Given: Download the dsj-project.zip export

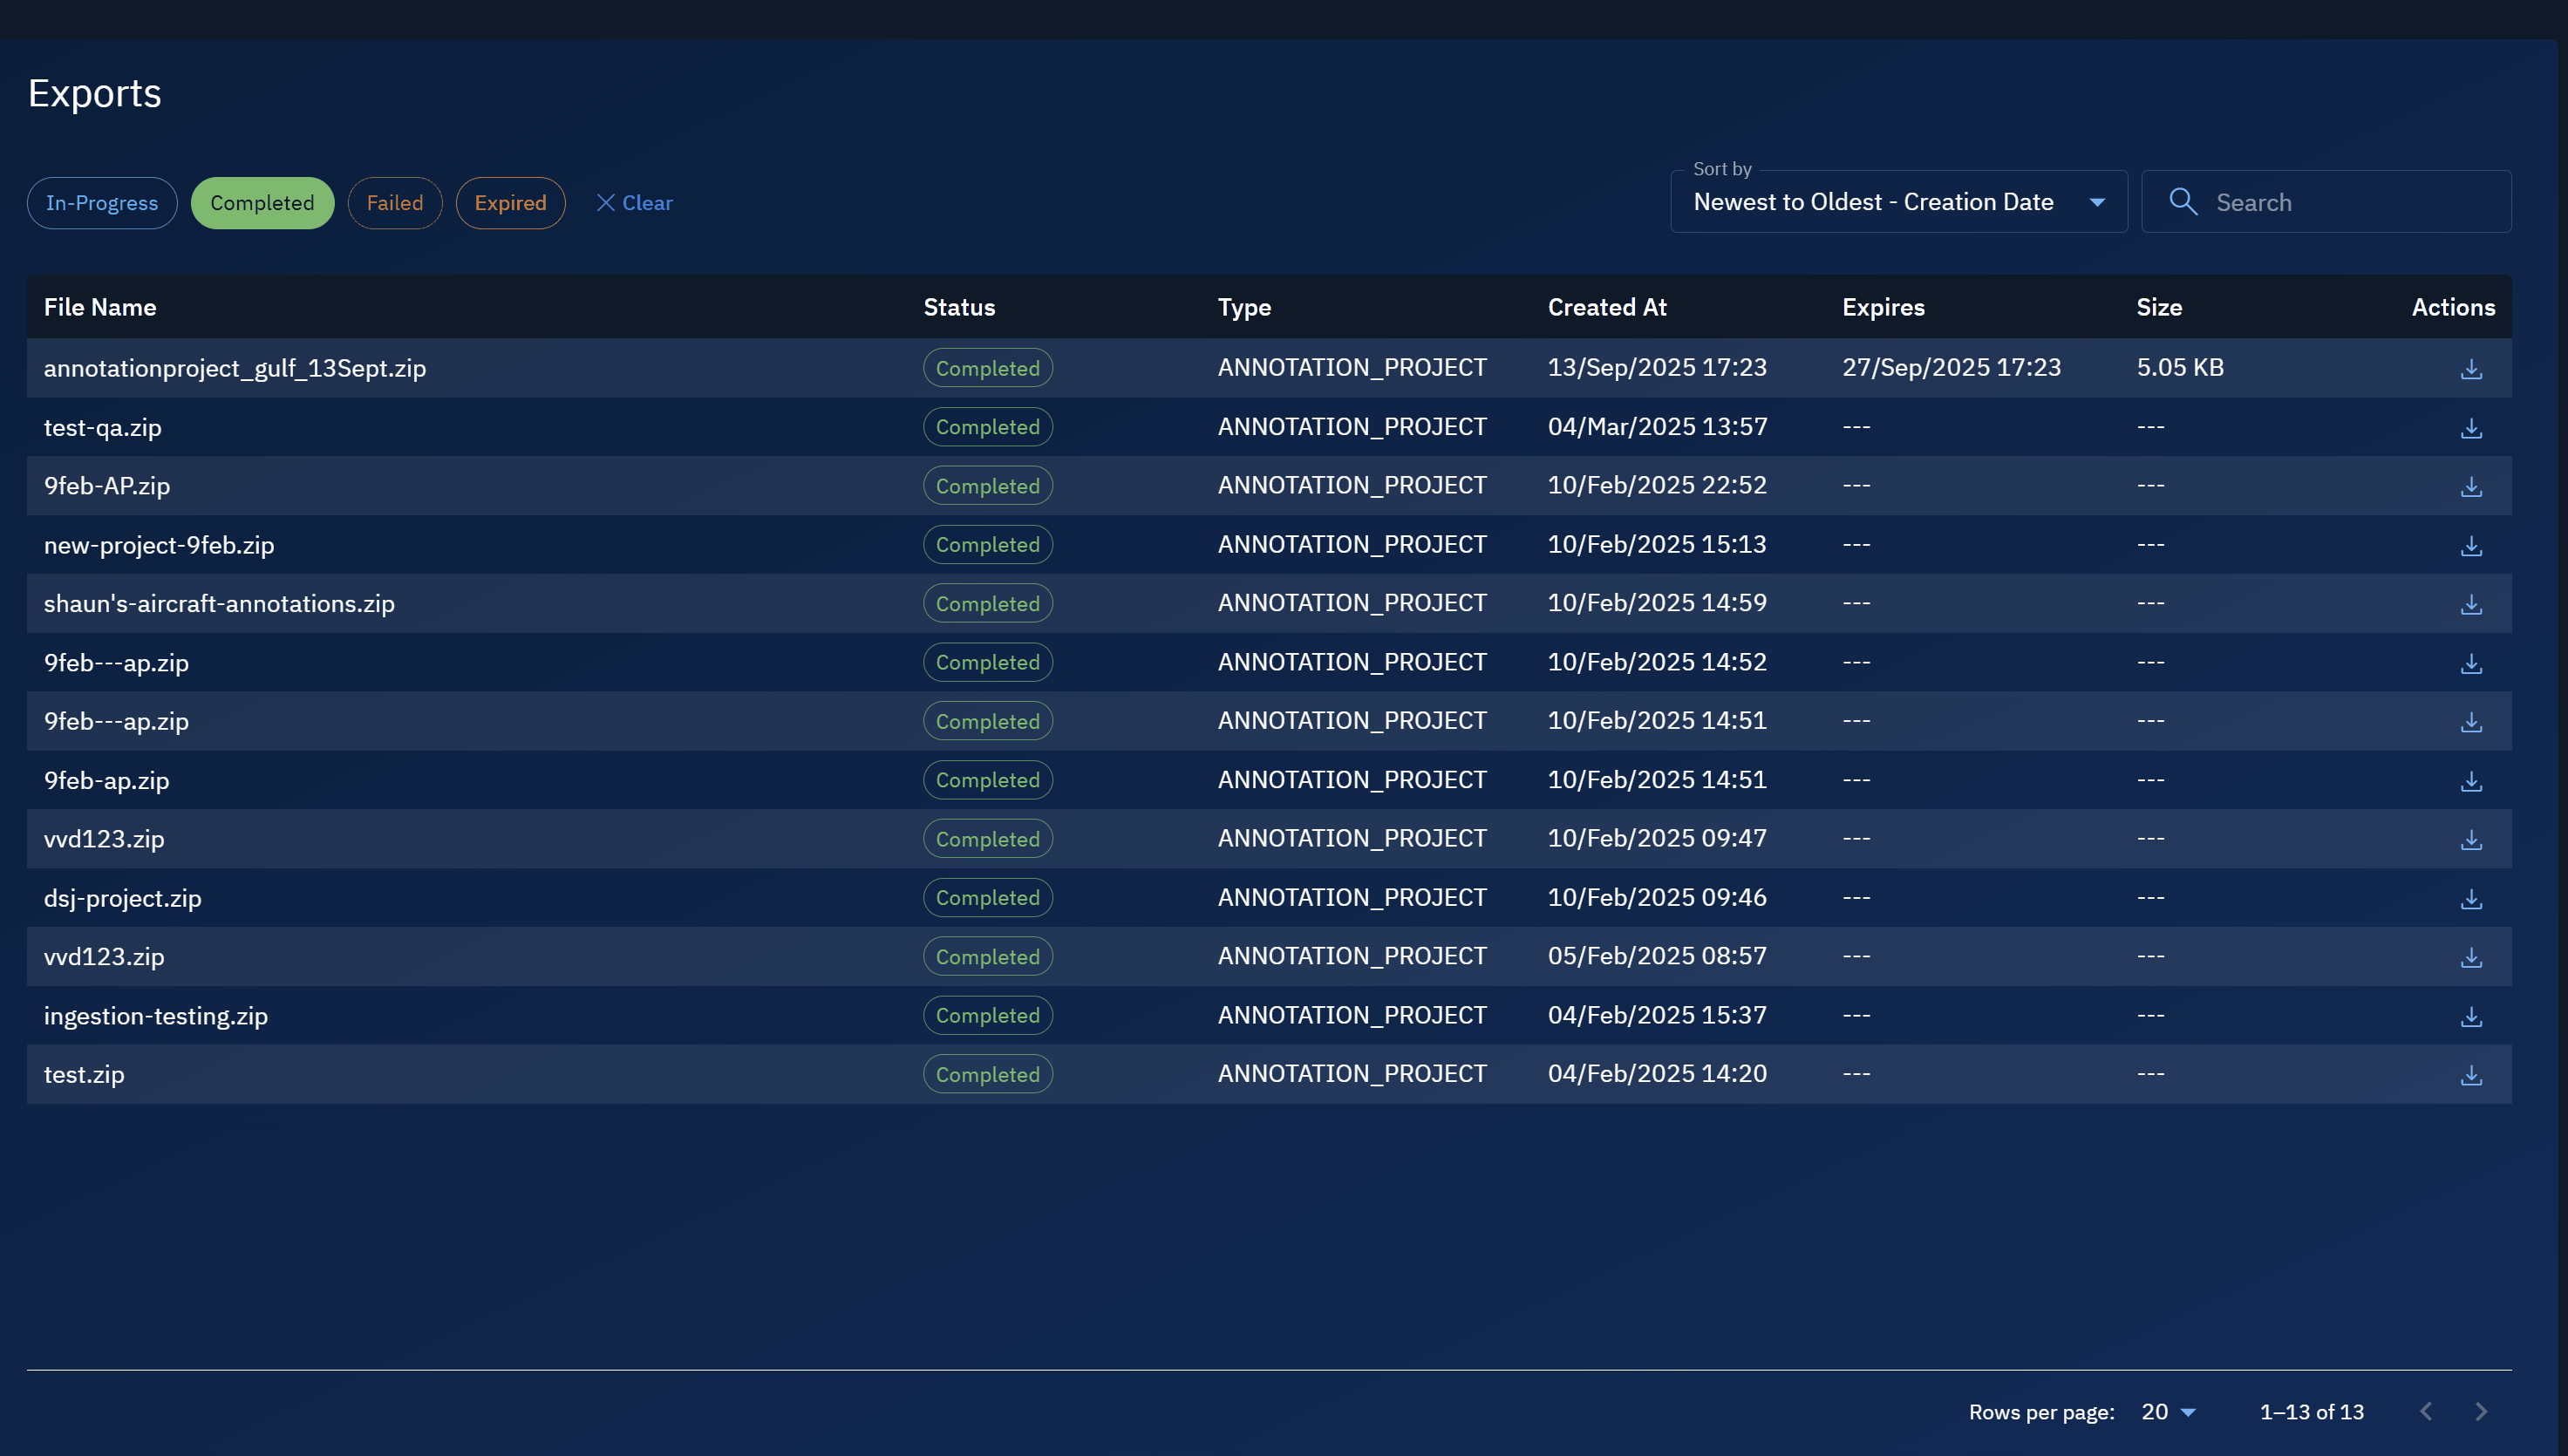Looking at the screenshot, I should 2471,899.
